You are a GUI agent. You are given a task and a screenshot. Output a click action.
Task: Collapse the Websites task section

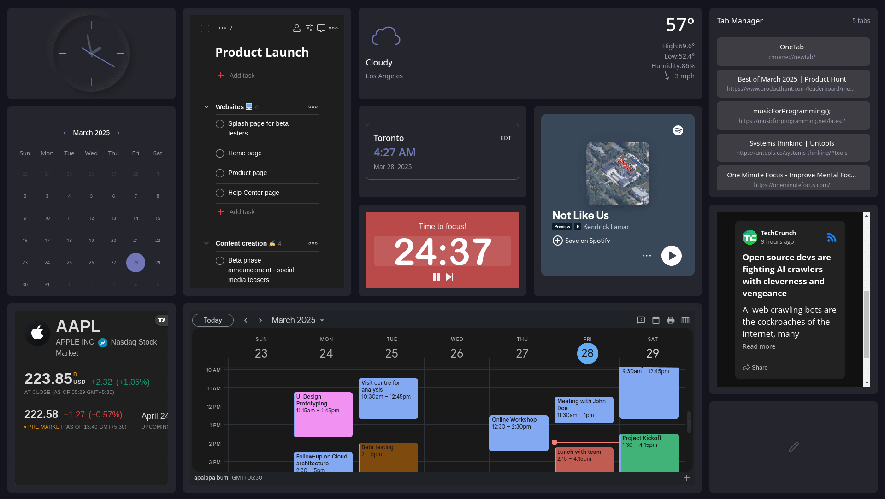point(206,106)
